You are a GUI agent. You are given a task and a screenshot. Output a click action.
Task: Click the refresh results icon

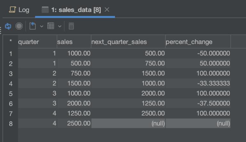[8, 26]
